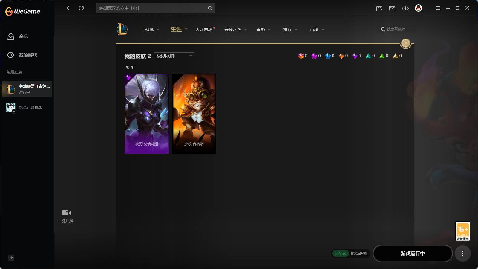Open the 少校 吉格斯 skin card
The height and width of the screenshot is (269, 478).
point(194,114)
